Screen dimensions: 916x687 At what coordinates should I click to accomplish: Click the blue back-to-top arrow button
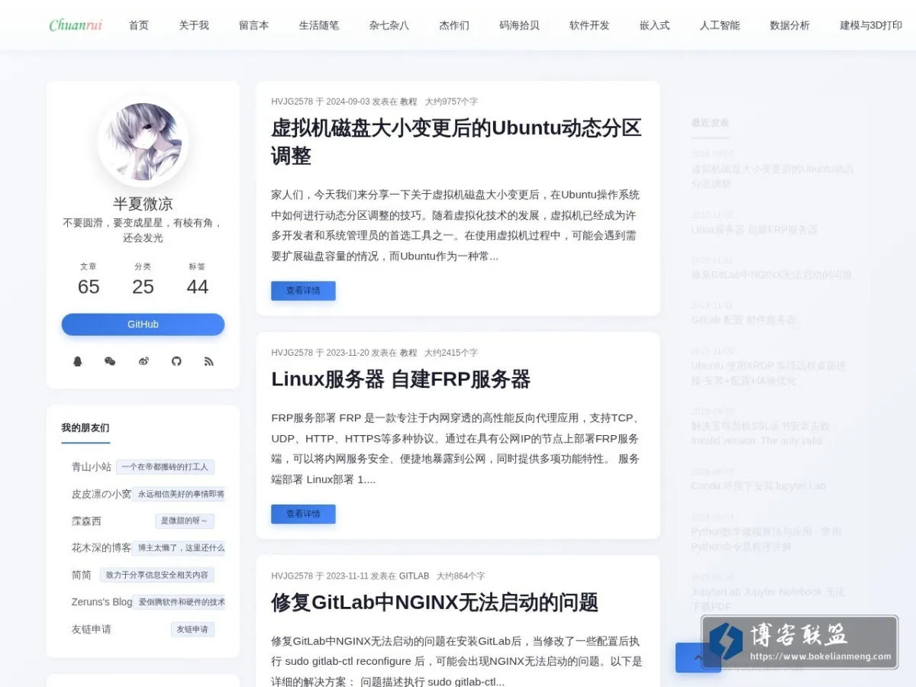pos(697,657)
